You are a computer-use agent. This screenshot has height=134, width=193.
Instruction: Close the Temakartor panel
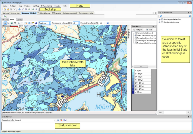[x=155, y=26]
